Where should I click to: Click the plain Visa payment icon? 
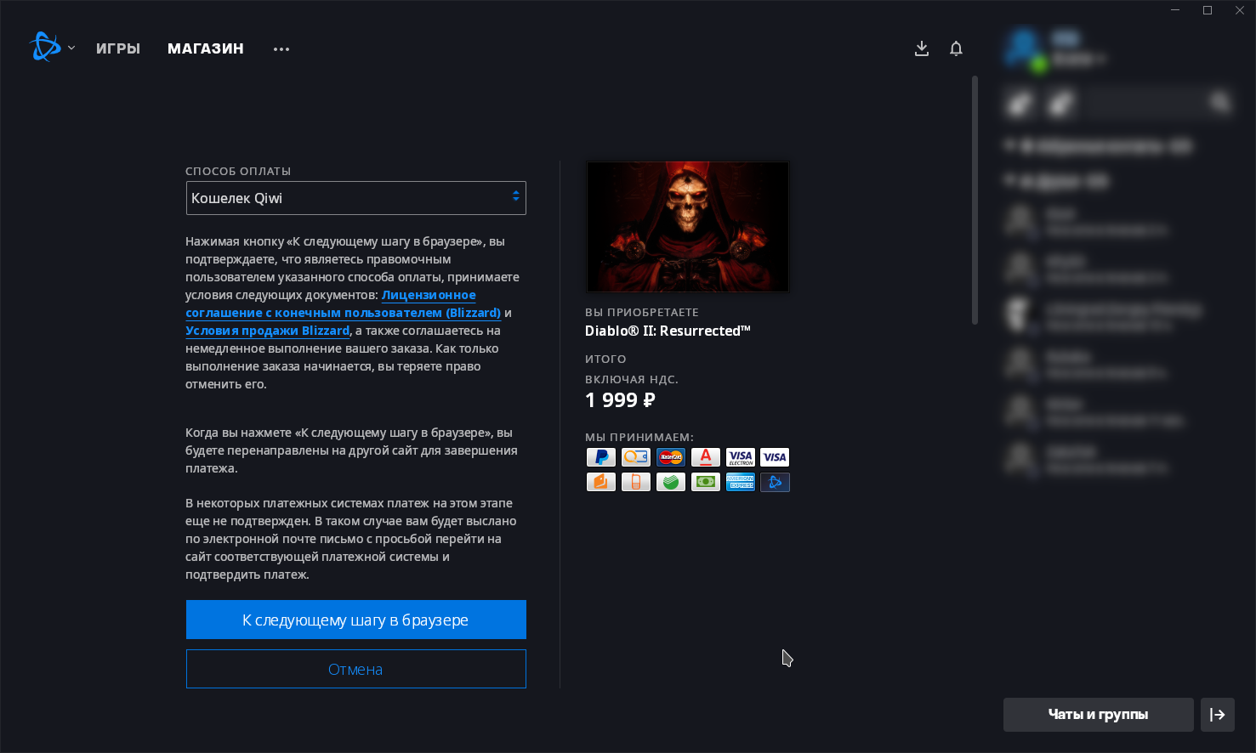[x=775, y=457]
